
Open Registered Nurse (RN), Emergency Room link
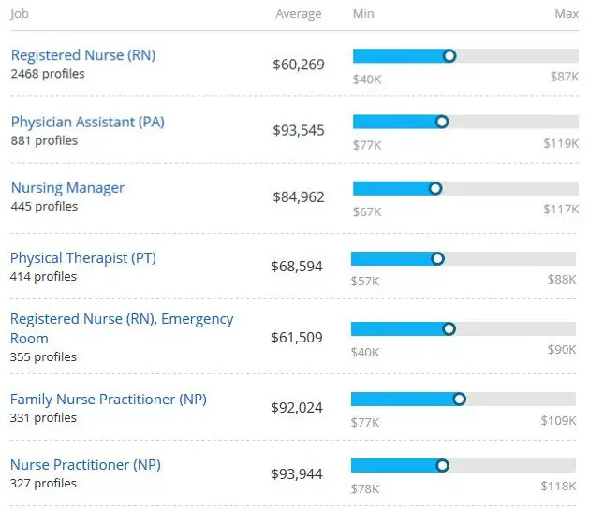coord(122,319)
